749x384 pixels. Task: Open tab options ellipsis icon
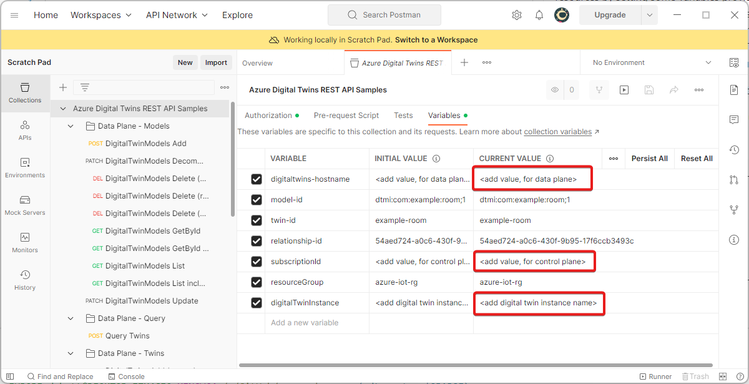[487, 62]
